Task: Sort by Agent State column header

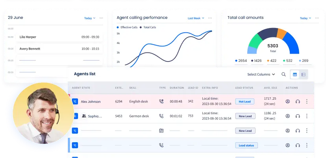Action: point(81,87)
